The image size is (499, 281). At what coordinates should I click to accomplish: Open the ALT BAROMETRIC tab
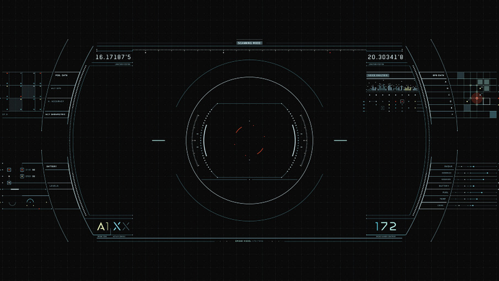[56, 114]
